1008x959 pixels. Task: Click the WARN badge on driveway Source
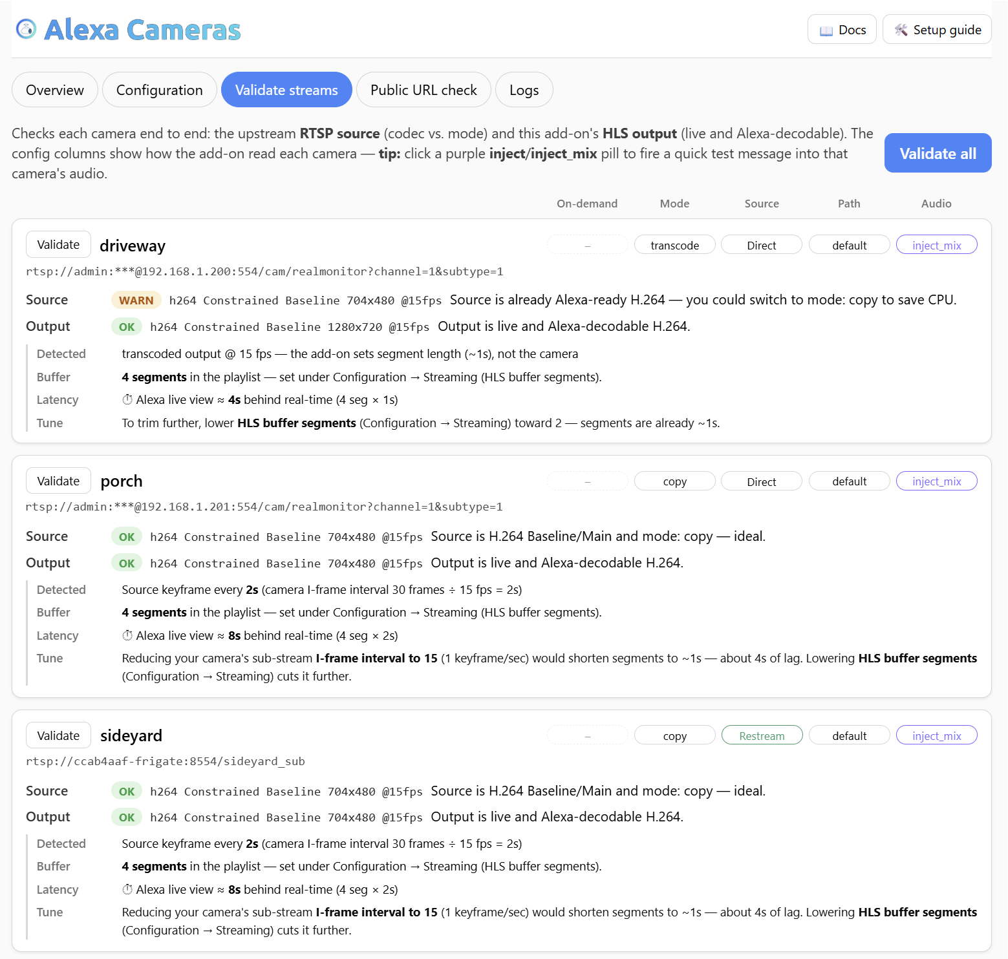tap(136, 300)
